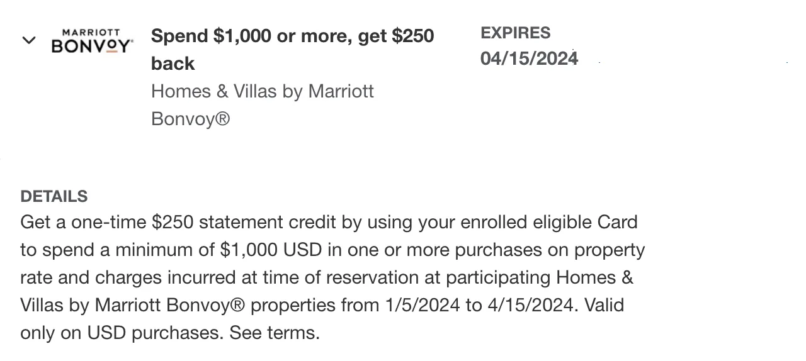Click the small MARRIOTT word atop logo
Image resolution: width=806 pixels, height=361 pixels.
92,31
